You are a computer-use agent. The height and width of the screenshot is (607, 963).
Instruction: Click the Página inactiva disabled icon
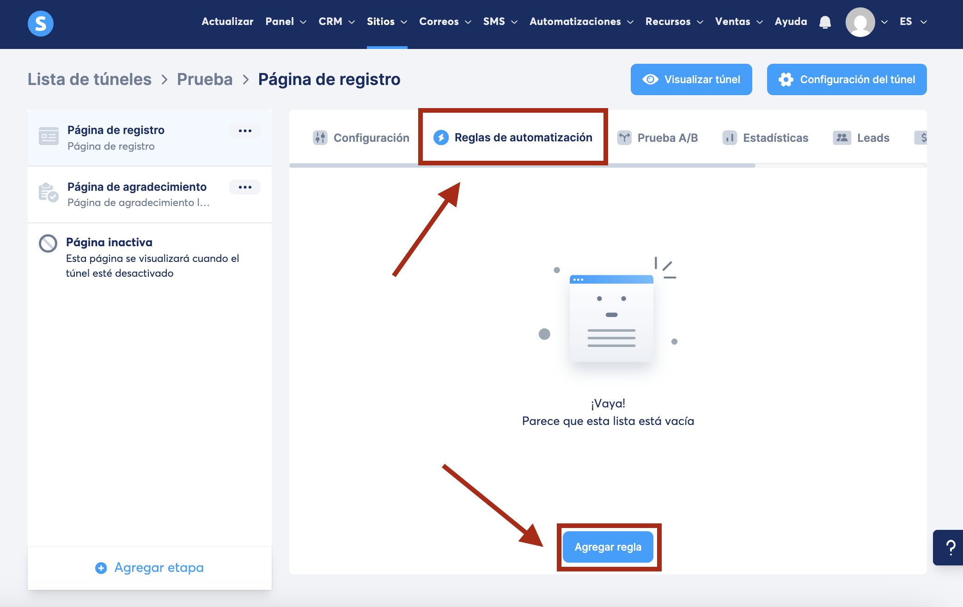click(x=48, y=243)
